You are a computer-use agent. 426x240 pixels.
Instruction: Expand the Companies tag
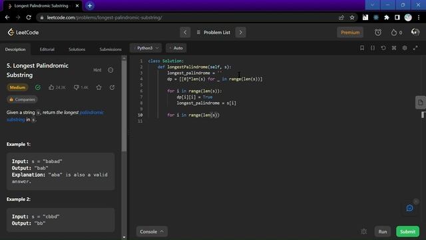point(22,99)
